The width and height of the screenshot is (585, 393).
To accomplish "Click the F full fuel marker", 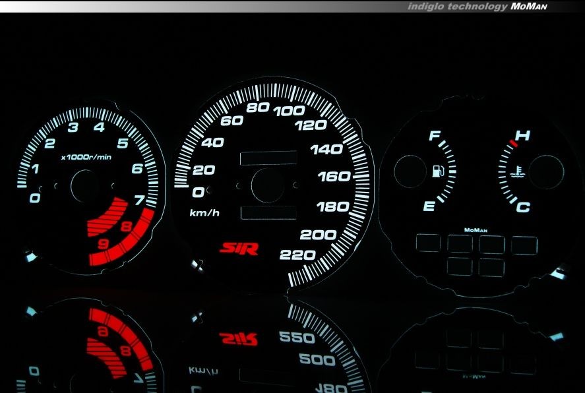I will (x=434, y=136).
